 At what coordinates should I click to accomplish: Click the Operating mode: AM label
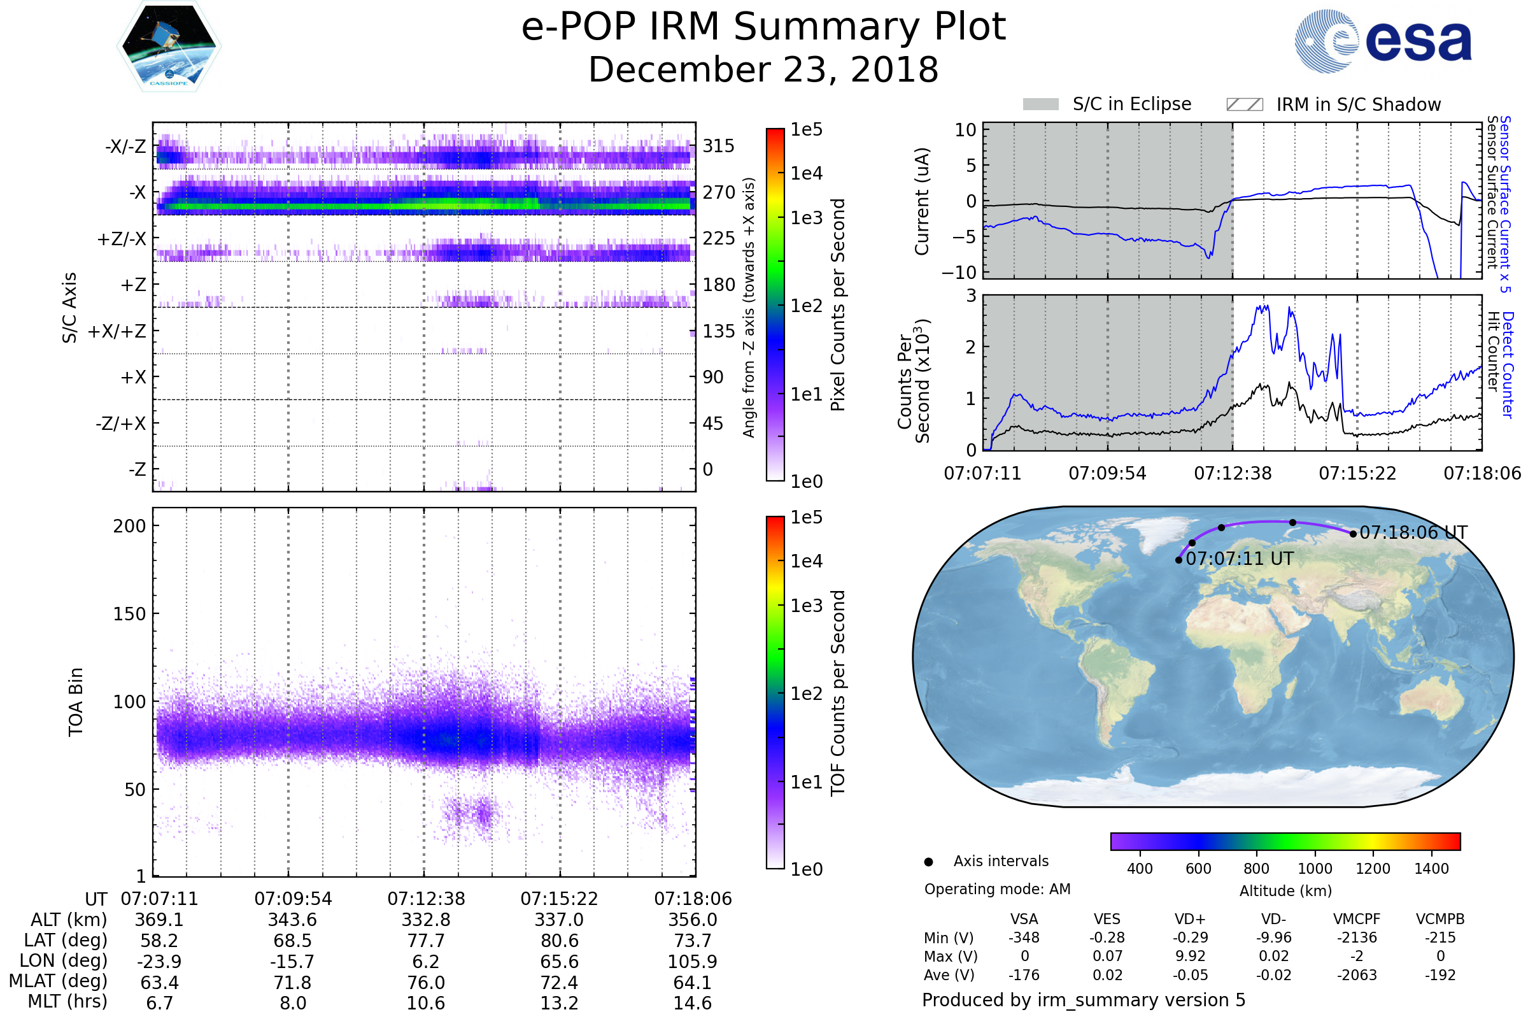click(x=997, y=889)
